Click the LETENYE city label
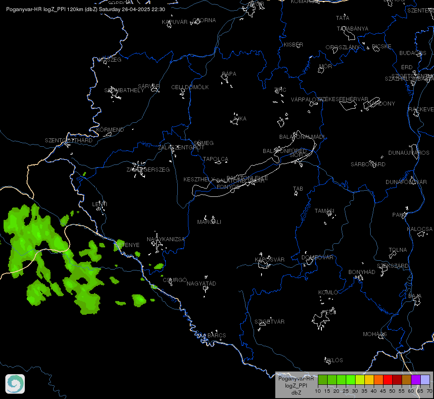434x399 pixels. [x=127, y=245]
